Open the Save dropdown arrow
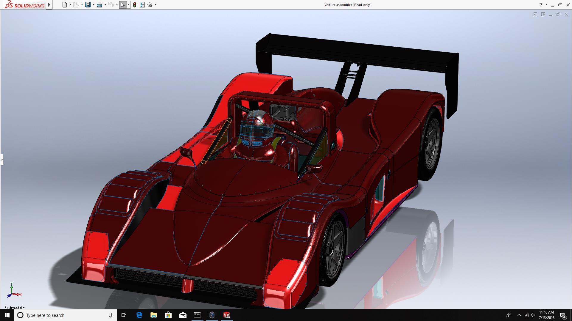 (x=94, y=5)
